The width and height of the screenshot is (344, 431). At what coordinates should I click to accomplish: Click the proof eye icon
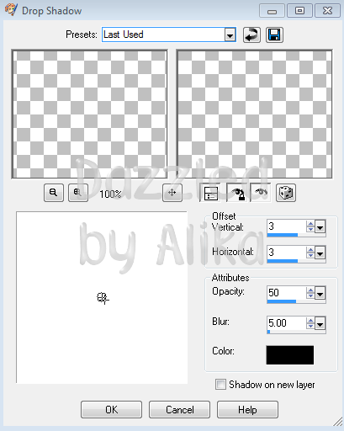click(x=261, y=193)
